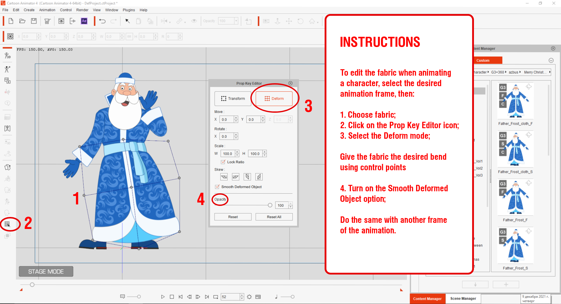
Task: Click the Undo arrow icon
Action: click(x=102, y=21)
